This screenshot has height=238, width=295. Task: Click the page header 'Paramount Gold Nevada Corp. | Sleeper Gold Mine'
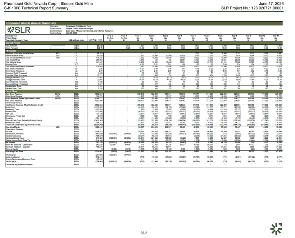48,4
